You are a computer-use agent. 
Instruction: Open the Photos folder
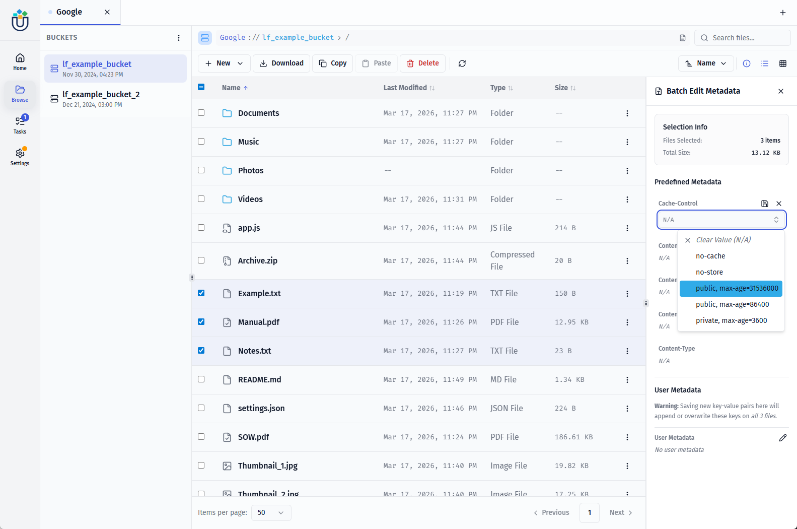tap(251, 171)
